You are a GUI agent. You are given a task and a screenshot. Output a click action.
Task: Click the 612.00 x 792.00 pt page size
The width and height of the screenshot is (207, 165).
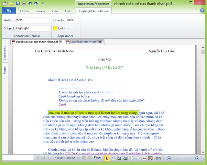click(67, 158)
